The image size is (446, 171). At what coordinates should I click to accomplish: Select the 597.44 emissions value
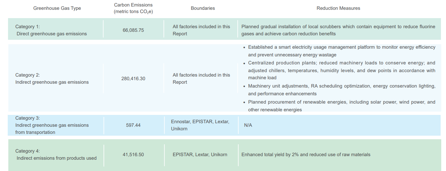(x=133, y=125)
